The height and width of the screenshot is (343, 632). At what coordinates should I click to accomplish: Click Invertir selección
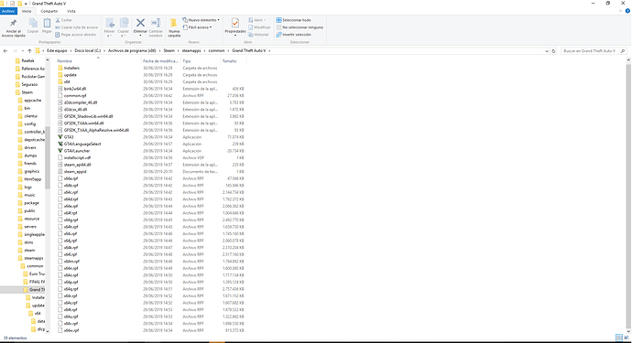[x=293, y=35]
